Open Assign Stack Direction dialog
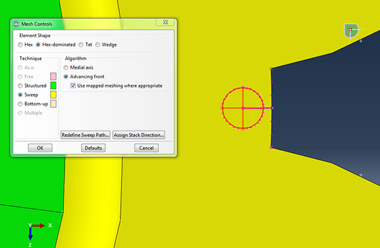The image size is (380, 248). [x=139, y=135]
